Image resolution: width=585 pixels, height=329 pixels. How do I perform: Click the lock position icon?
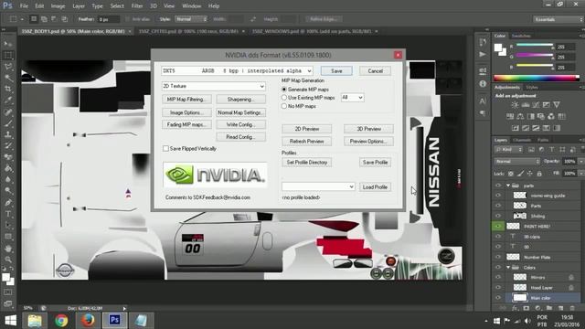pyautogui.click(x=530, y=174)
